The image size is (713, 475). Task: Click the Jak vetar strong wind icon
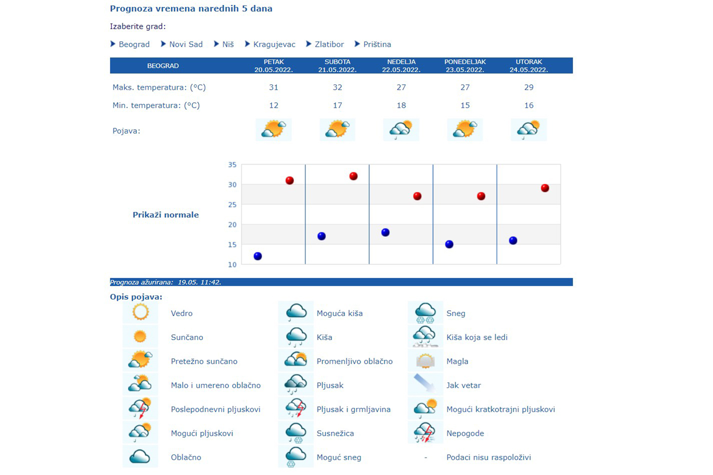coord(425,384)
